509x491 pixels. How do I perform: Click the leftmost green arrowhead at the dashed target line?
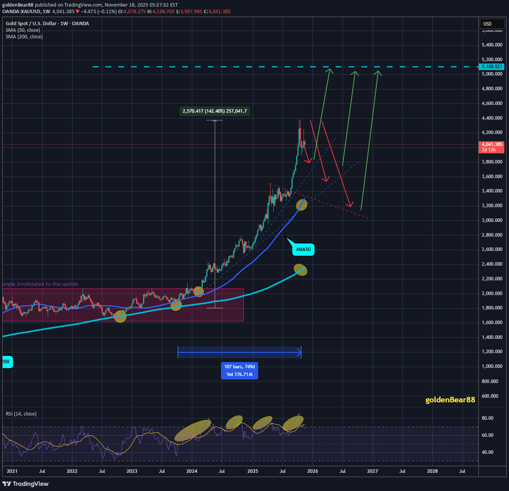pos(329,70)
